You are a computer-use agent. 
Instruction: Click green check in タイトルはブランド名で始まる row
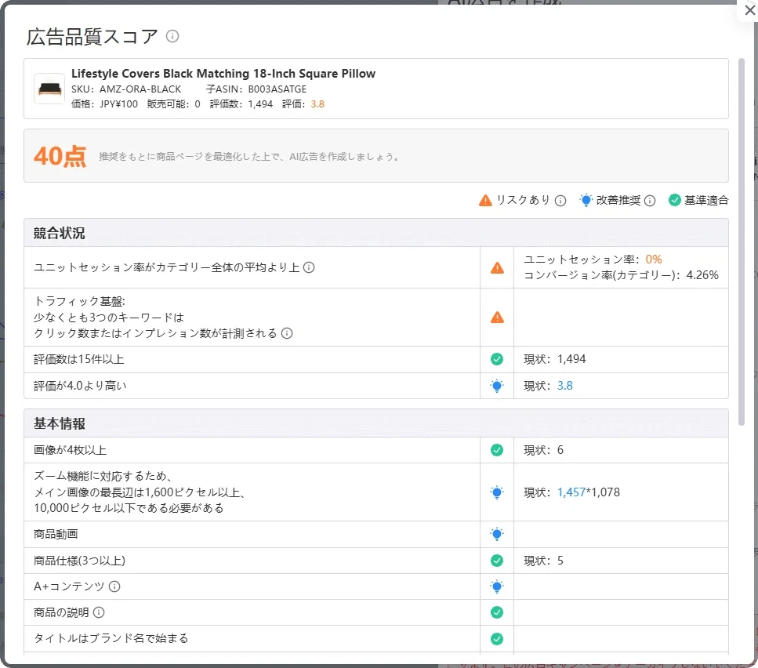click(x=497, y=639)
